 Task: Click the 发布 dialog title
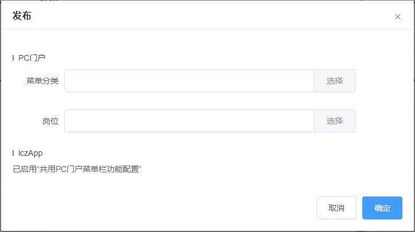coord(22,16)
